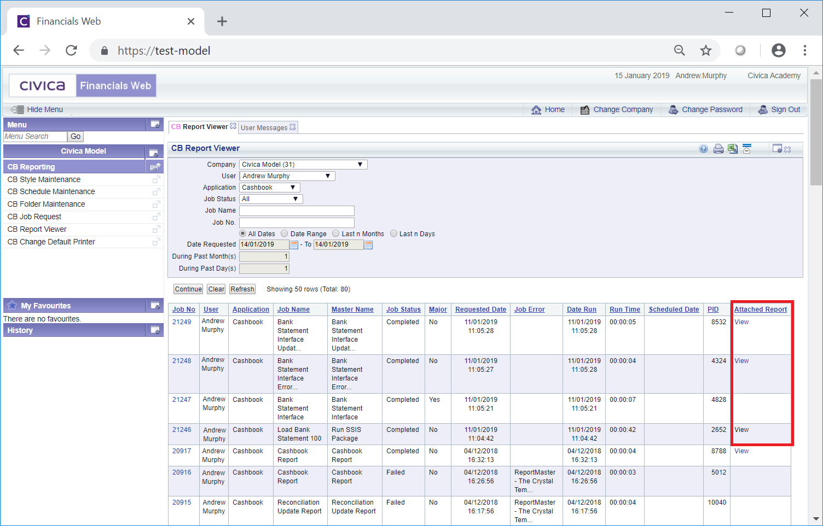823x526 pixels.
Task: Open the Date Requested from calendar
Action: (x=294, y=245)
